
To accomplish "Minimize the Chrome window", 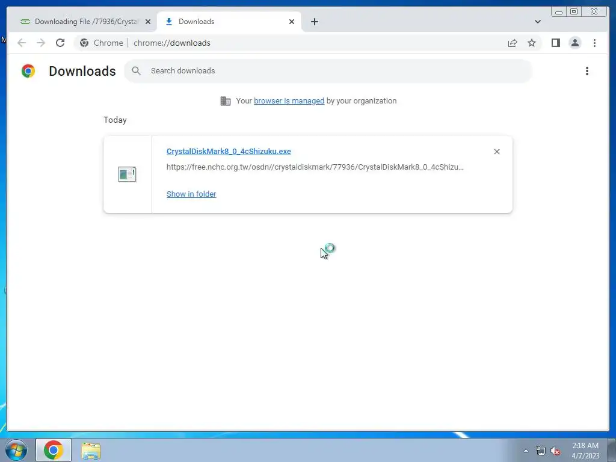I will (559, 12).
